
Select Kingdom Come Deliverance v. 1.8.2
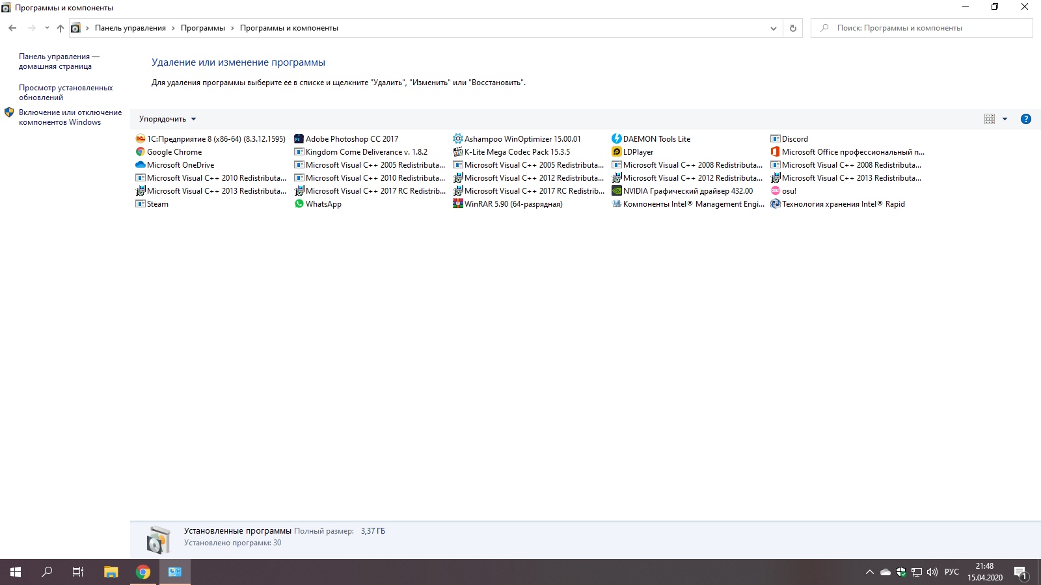point(361,151)
